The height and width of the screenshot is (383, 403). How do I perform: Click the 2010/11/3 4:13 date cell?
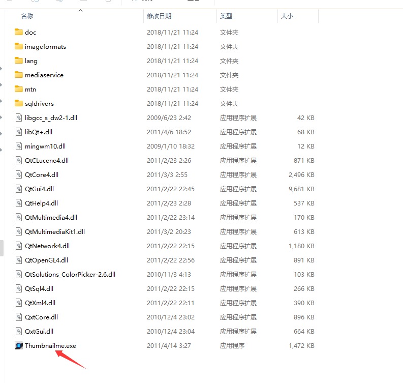point(169,274)
